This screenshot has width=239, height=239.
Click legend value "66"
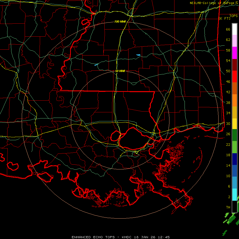228,29
